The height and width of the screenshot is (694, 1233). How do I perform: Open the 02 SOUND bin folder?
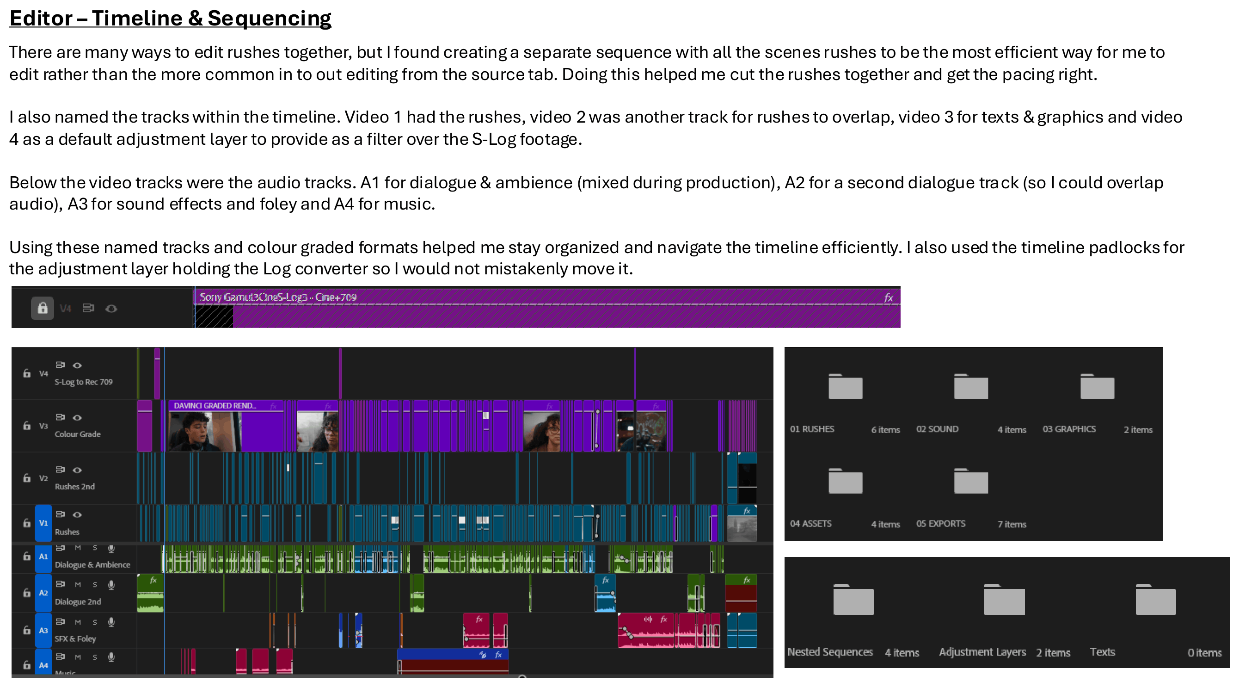point(971,386)
